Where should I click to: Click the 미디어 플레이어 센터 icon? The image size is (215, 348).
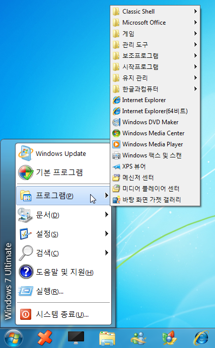click(x=116, y=189)
